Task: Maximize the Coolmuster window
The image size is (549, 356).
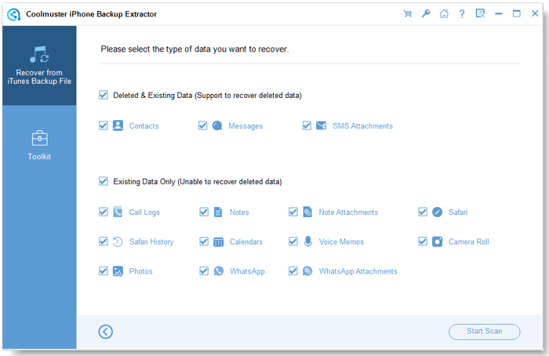Action: 516,13
